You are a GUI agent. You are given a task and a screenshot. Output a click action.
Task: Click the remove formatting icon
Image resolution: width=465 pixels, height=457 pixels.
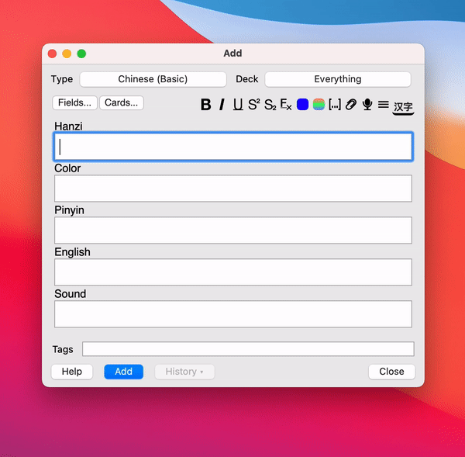point(286,105)
